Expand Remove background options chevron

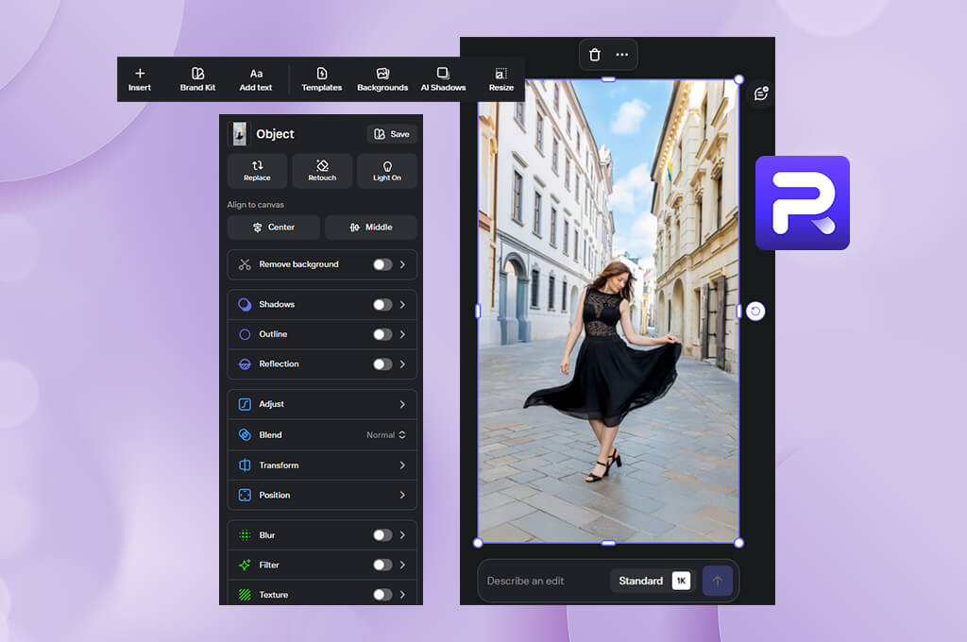[x=402, y=264]
